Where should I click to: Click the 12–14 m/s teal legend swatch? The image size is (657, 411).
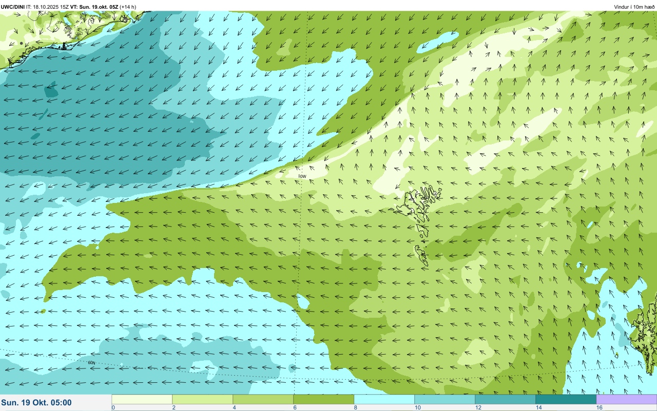tap(506, 399)
